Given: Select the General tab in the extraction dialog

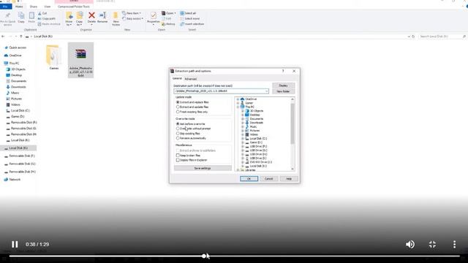Looking at the screenshot, I should [x=177, y=78].
